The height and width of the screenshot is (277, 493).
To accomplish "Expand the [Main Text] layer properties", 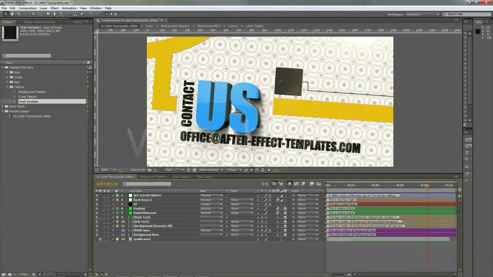I will point(113,217).
